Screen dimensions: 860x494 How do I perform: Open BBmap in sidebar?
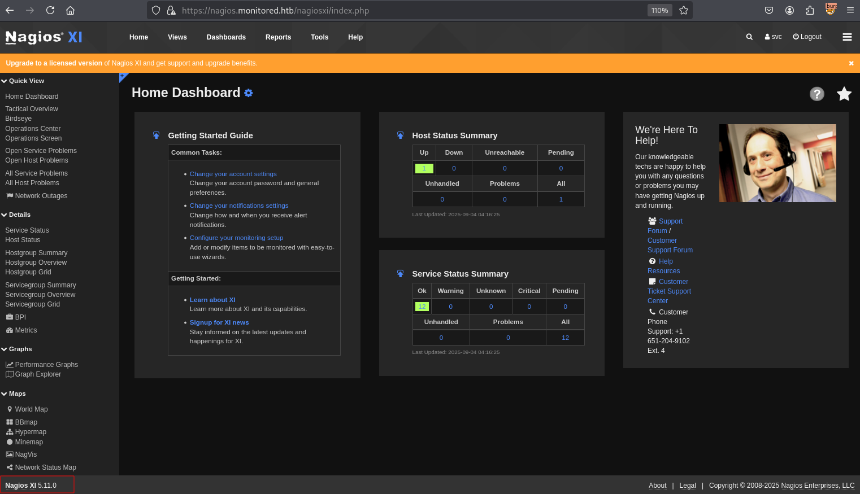[21, 422]
